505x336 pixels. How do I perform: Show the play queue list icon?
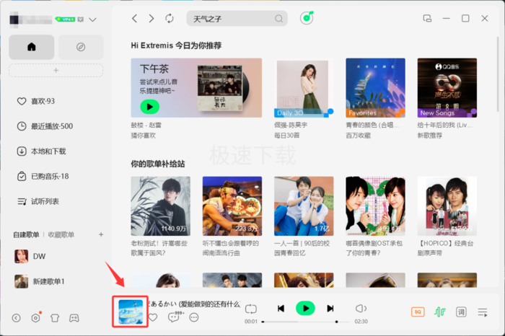coord(483,312)
